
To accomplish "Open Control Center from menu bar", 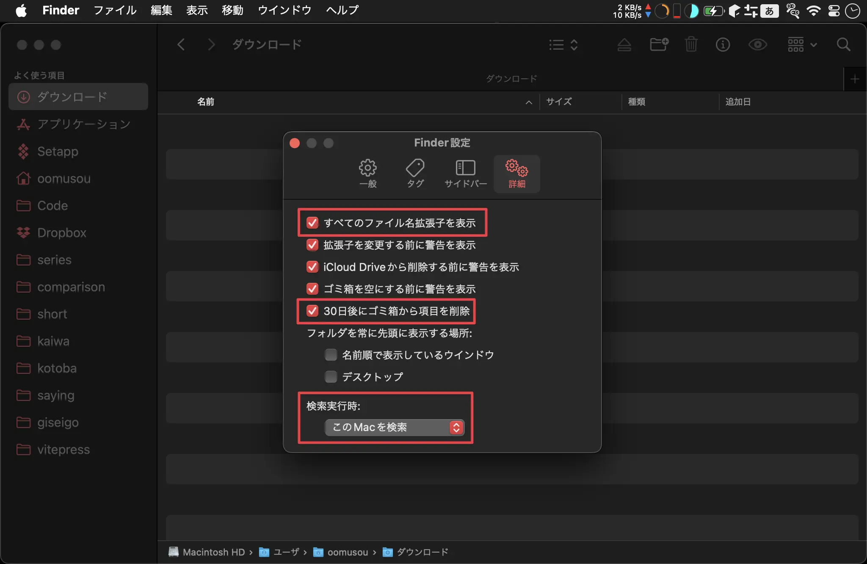I will coord(834,11).
